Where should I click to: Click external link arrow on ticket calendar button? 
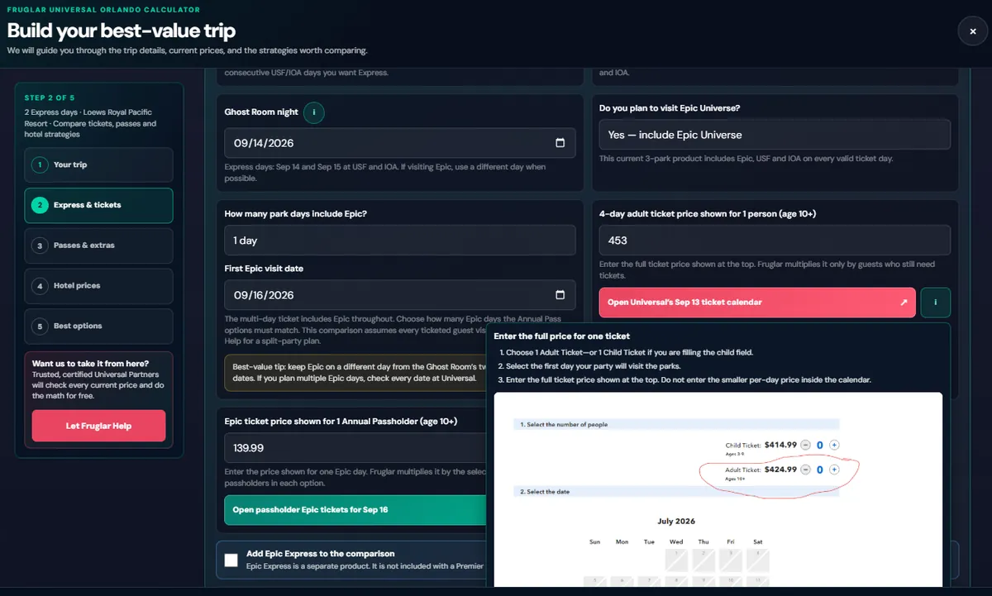click(x=904, y=303)
